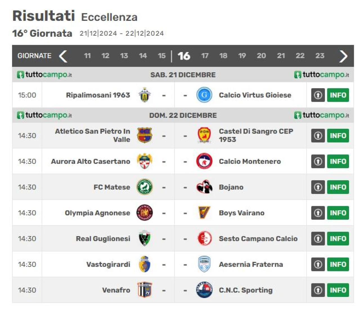Go to previous giornate with left chevron
The width and height of the screenshot is (360, 309).
[63, 56]
